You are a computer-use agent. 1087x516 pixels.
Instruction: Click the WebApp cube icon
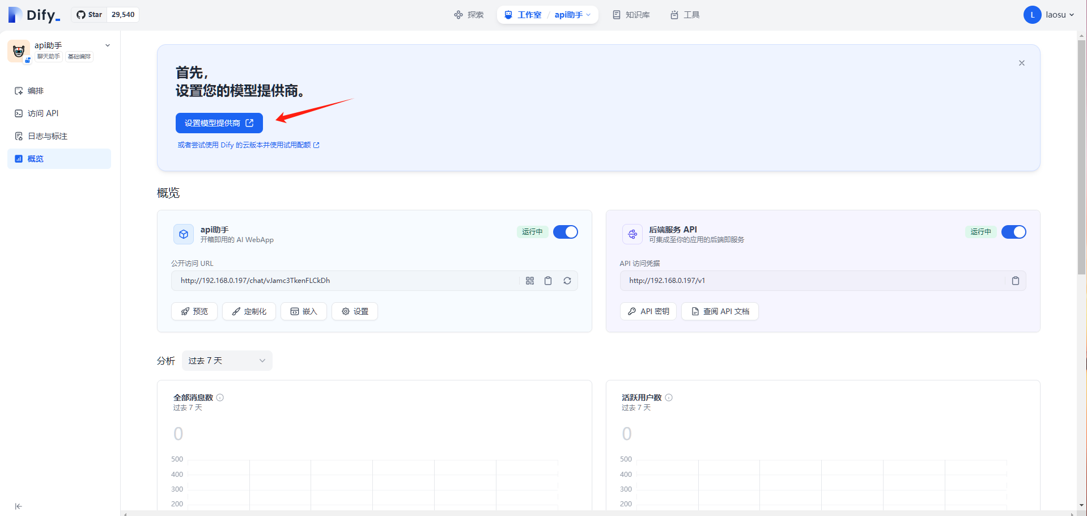pyautogui.click(x=184, y=234)
